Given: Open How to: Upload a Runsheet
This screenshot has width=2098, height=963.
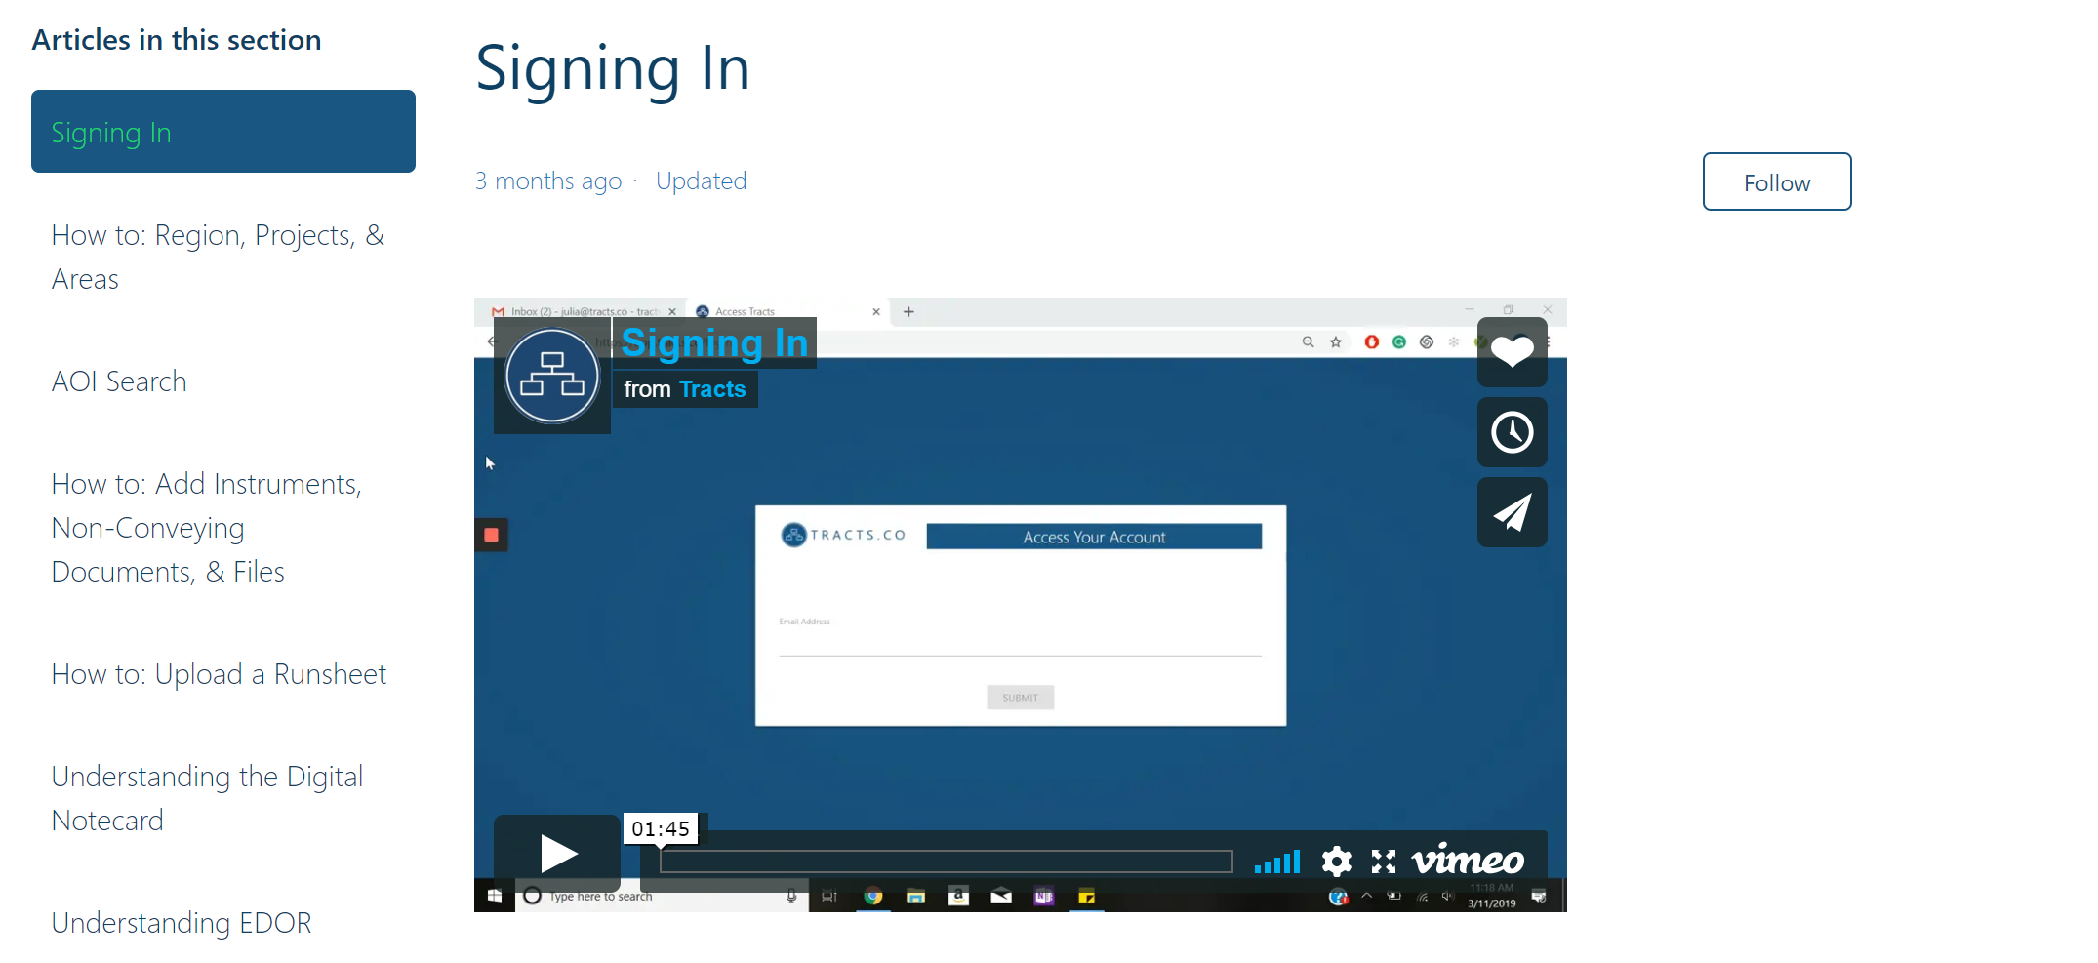Looking at the screenshot, I should click(x=219, y=674).
